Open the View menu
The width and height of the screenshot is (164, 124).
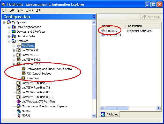pos(20,10)
